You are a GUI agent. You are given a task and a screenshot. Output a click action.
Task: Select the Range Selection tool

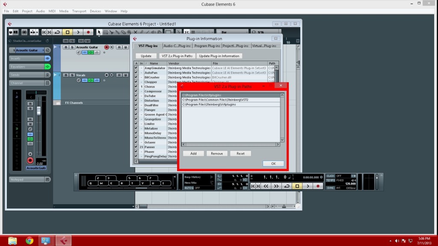click(105, 32)
